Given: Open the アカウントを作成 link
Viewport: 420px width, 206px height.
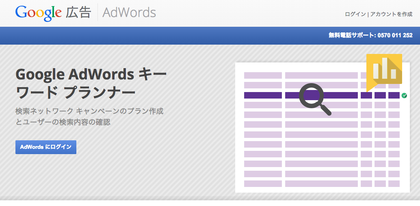Looking at the screenshot, I should coord(391,15).
